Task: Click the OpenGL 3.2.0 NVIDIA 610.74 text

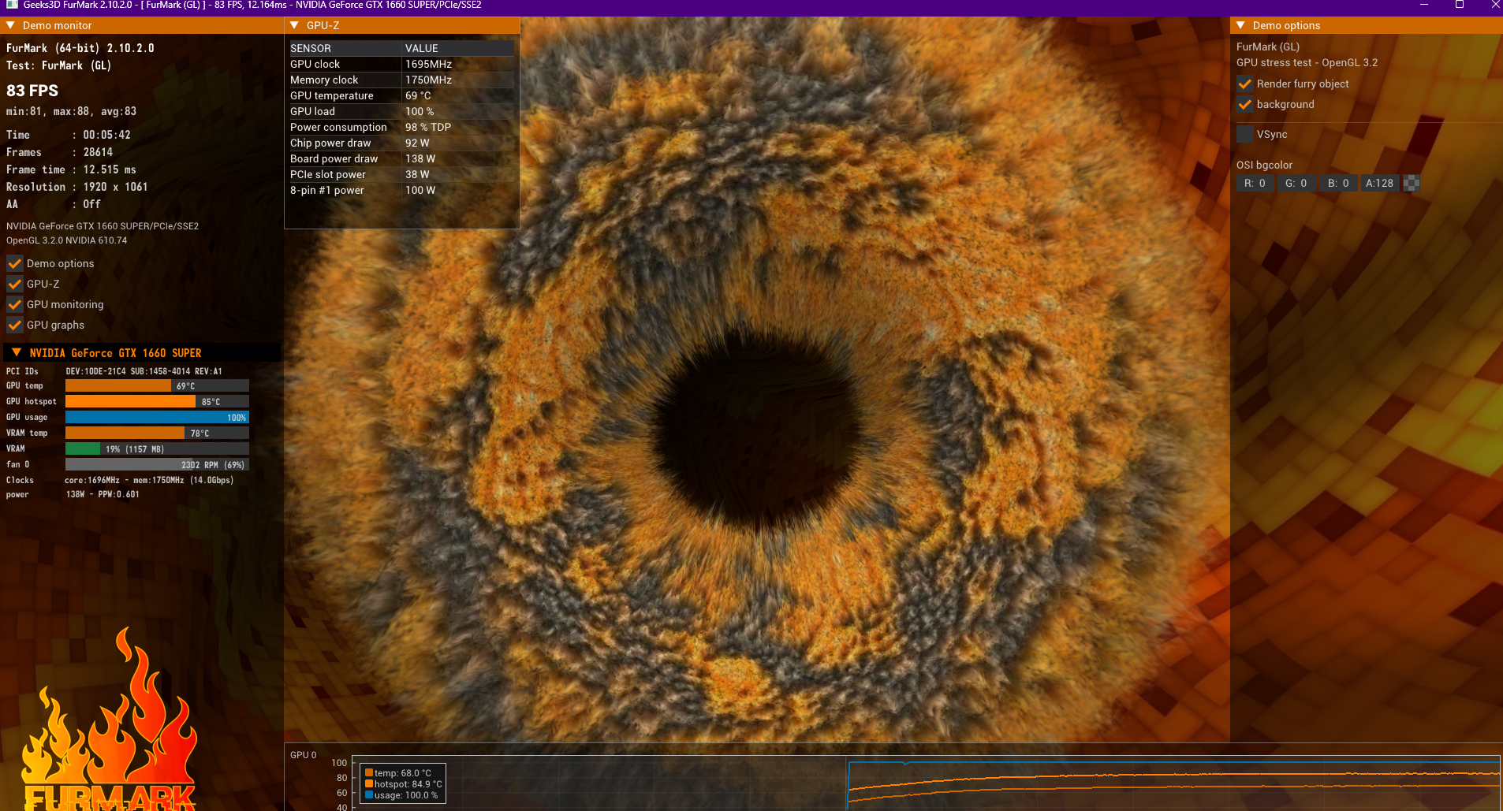Action: [67, 240]
